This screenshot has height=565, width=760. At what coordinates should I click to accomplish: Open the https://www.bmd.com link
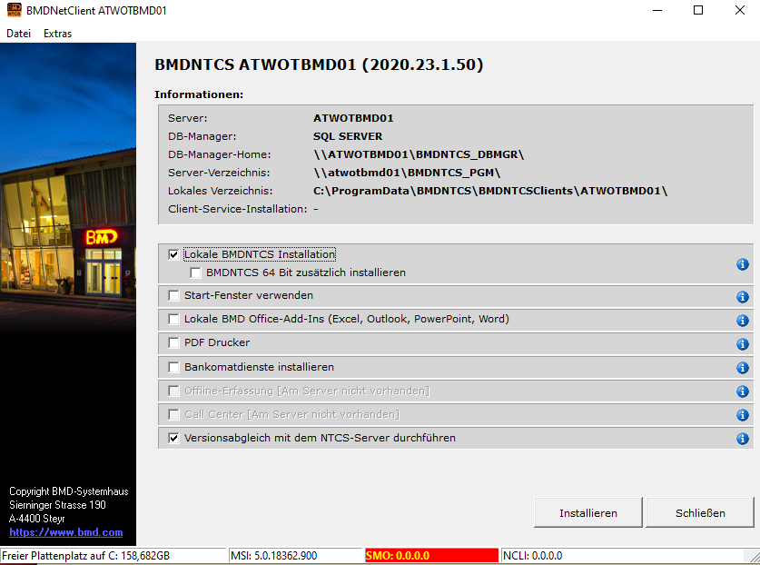click(x=66, y=532)
